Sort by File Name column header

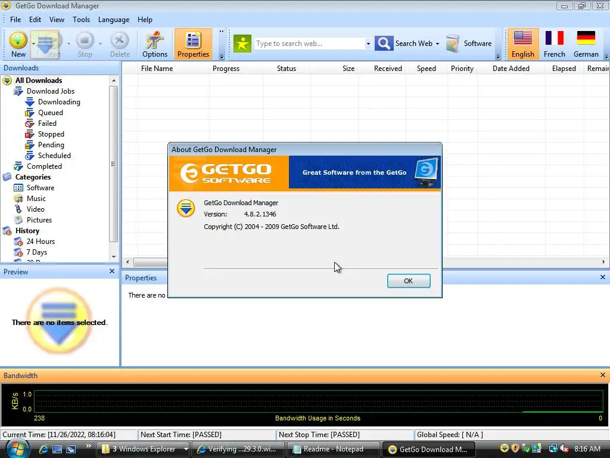[x=173, y=69]
